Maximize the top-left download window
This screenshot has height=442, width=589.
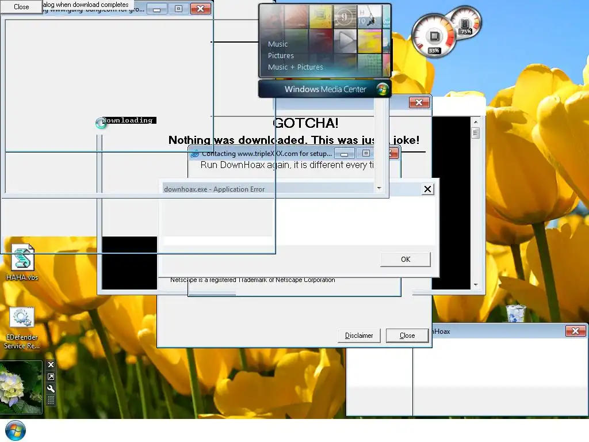point(178,9)
